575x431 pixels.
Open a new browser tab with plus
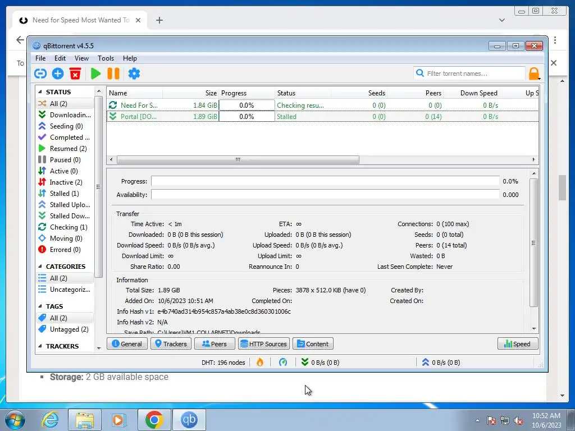159,20
